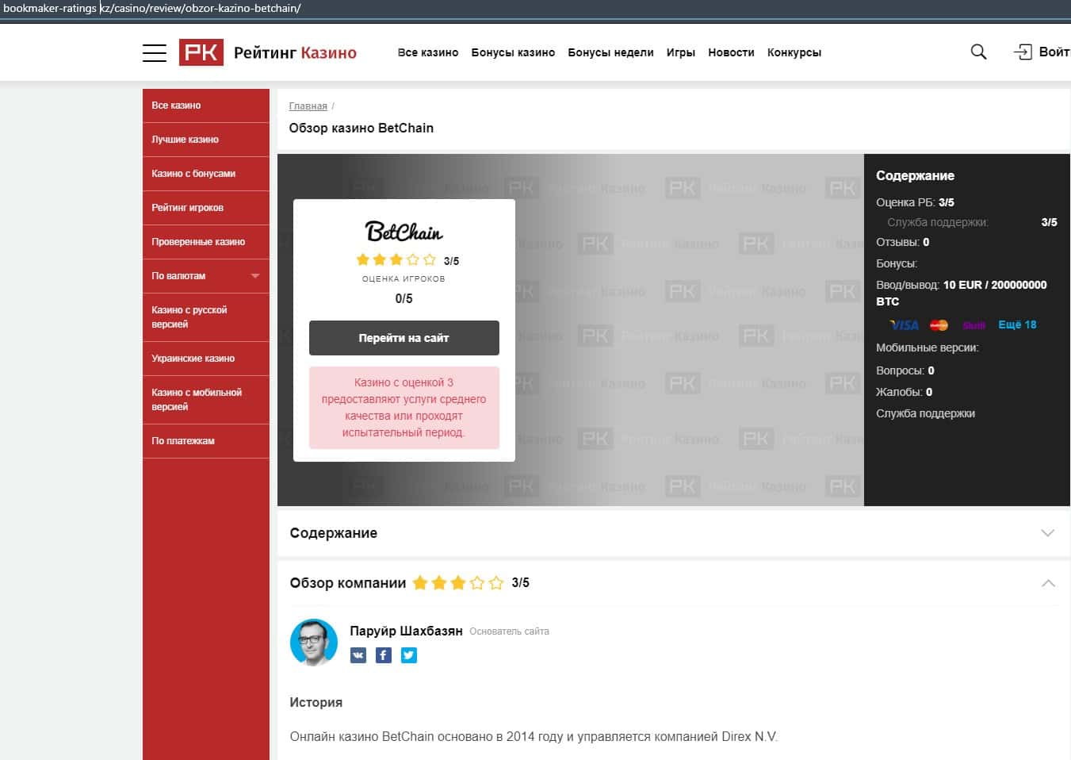The image size is (1071, 760).
Task: Click the BetChain casino logo
Action: 404,232
